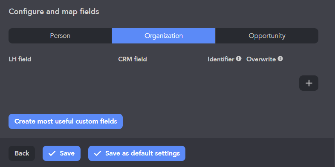
Task: Click the footer bar right of Save as default settings
Action: 260,153
